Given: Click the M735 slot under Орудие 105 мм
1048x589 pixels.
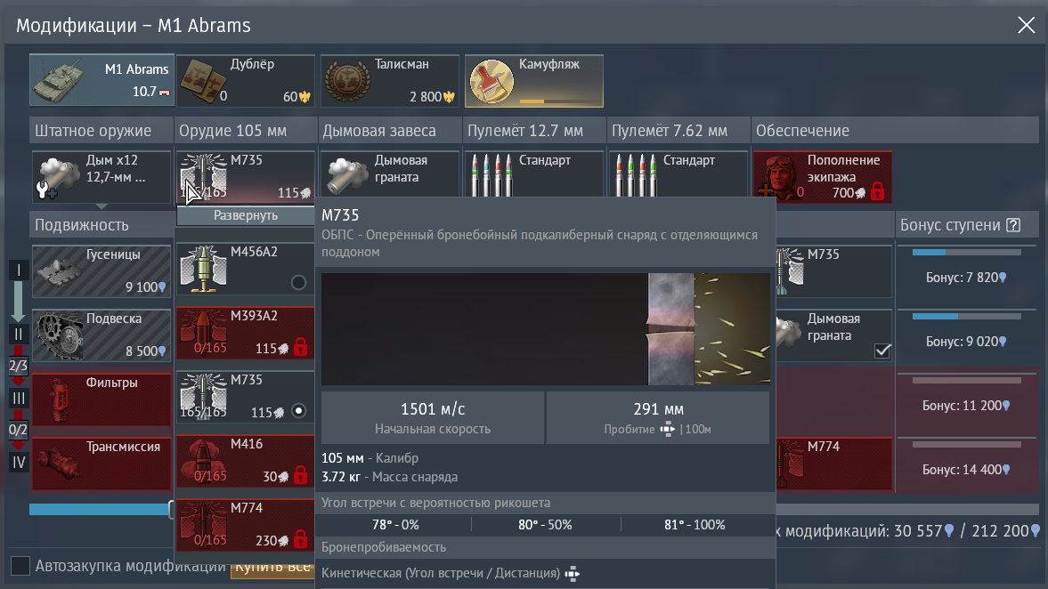Looking at the screenshot, I should (x=245, y=176).
